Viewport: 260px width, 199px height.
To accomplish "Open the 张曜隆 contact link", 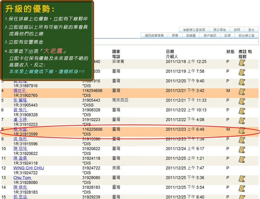I will [x=21, y=100].
